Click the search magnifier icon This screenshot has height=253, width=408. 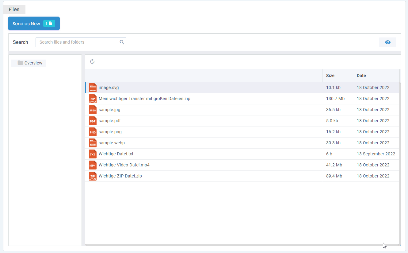122,42
